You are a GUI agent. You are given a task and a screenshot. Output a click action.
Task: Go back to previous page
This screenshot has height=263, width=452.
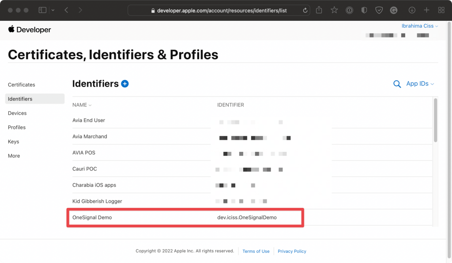pyautogui.click(x=66, y=10)
